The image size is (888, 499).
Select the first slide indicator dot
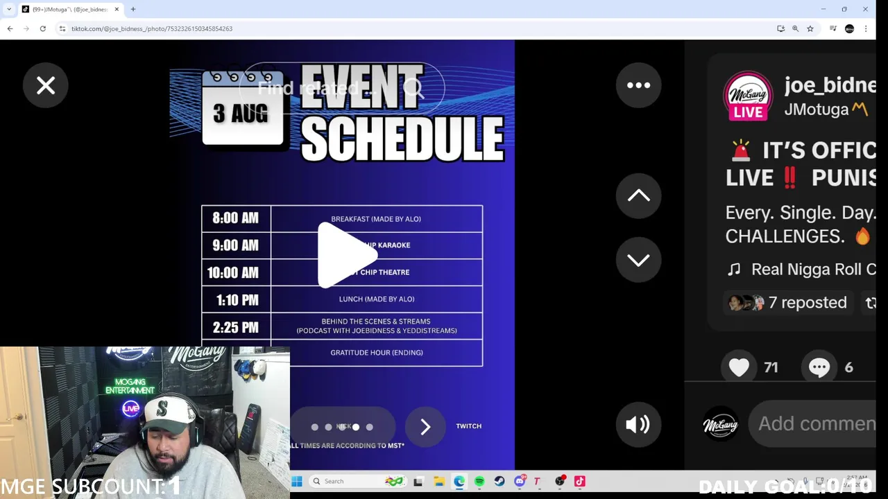coord(315,427)
